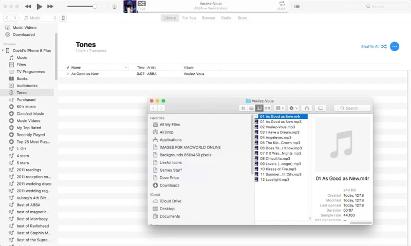
Task: Click the AirPlay icon
Action: coord(115,7)
